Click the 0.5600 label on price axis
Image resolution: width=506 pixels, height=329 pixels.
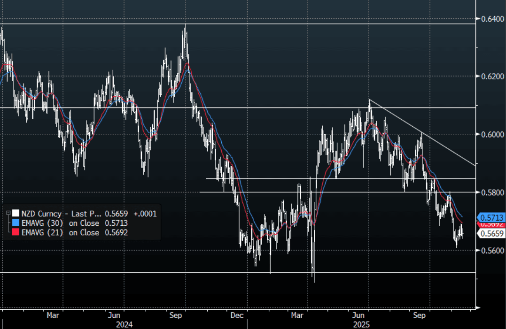tap(491, 250)
